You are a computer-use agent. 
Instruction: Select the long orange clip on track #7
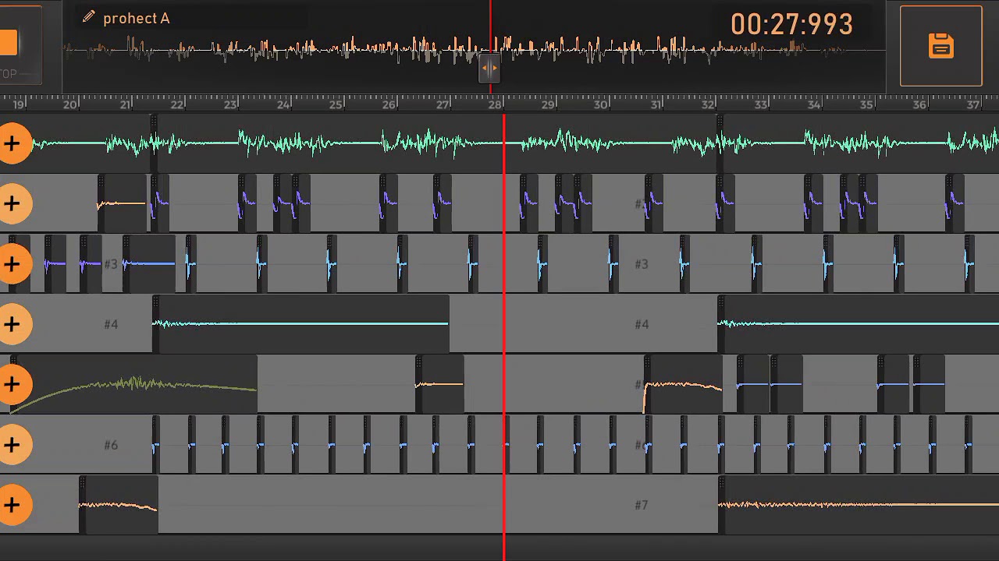point(858,505)
